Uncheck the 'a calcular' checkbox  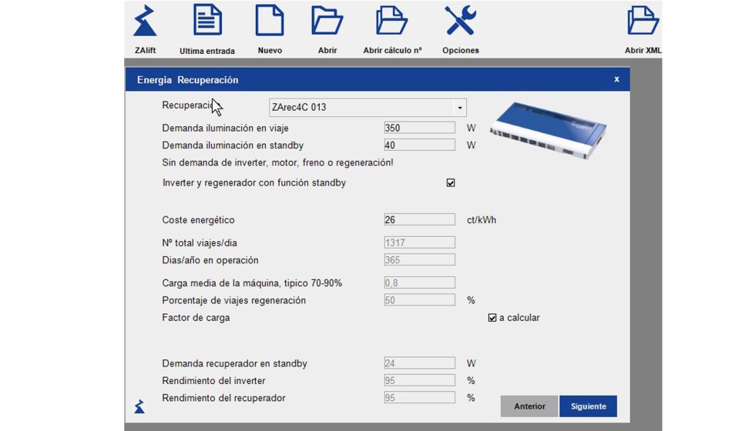point(492,318)
